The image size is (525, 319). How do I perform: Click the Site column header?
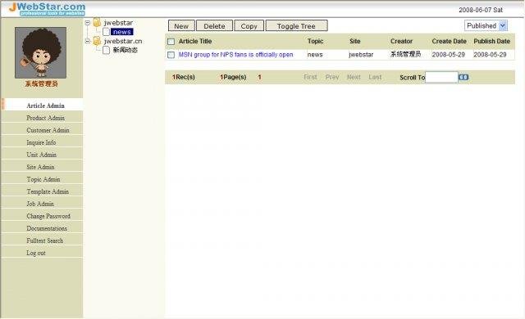click(x=355, y=41)
